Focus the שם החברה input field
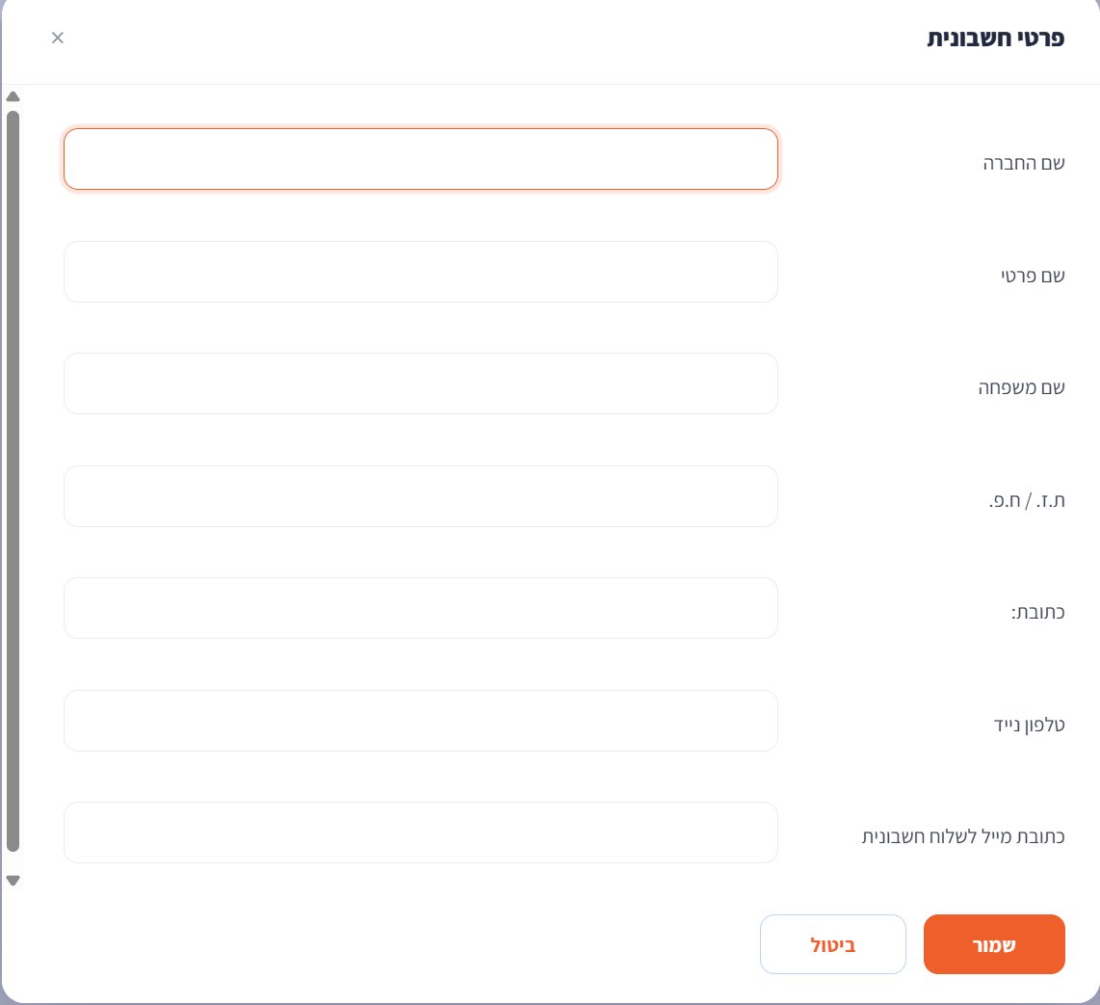 click(x=421, y=159)
